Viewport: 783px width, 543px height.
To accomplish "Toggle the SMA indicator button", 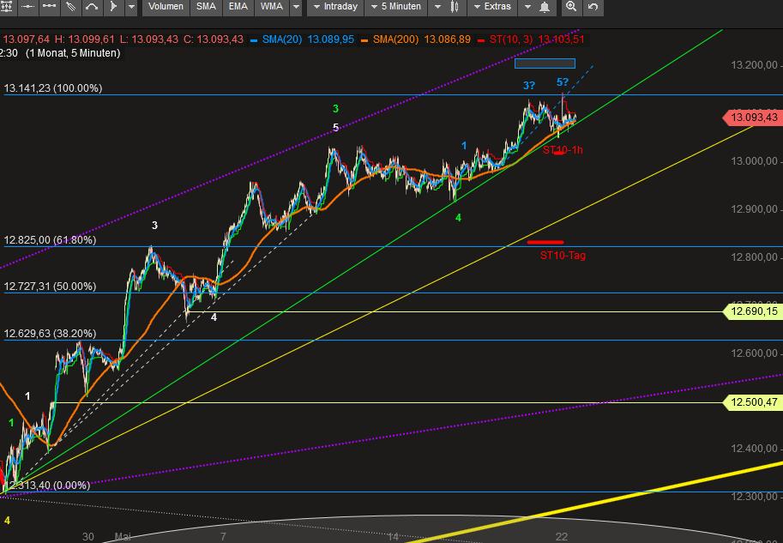I will click(206, 8).
